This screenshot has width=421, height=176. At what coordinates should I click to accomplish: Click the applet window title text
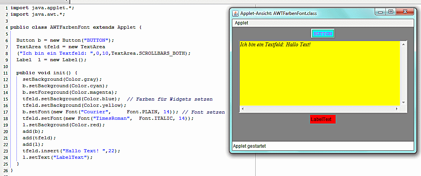point(278,13)
